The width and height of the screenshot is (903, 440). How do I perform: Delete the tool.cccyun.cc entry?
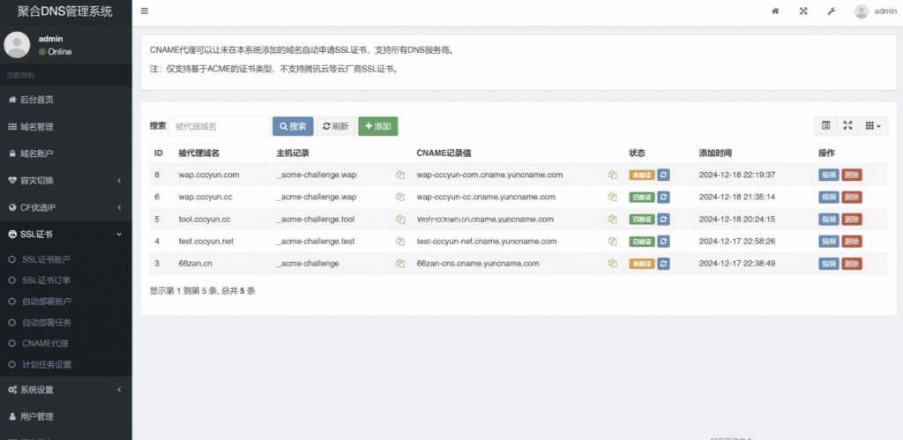[852, 220]
